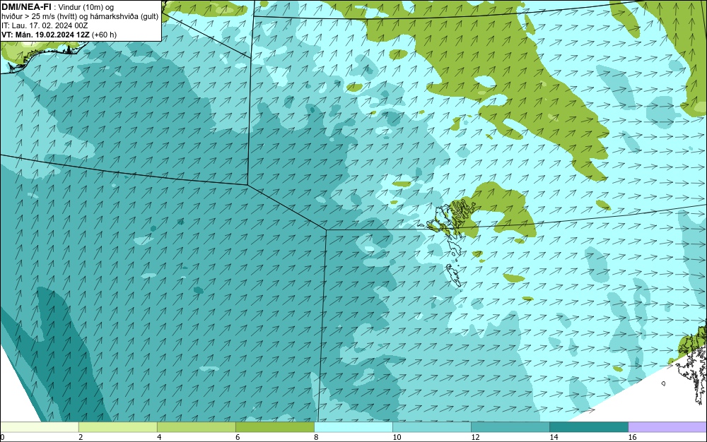Click the 0-2 m/s pale yellow legend swatch
The image size is (707, 442).
(x=39, y=427)
